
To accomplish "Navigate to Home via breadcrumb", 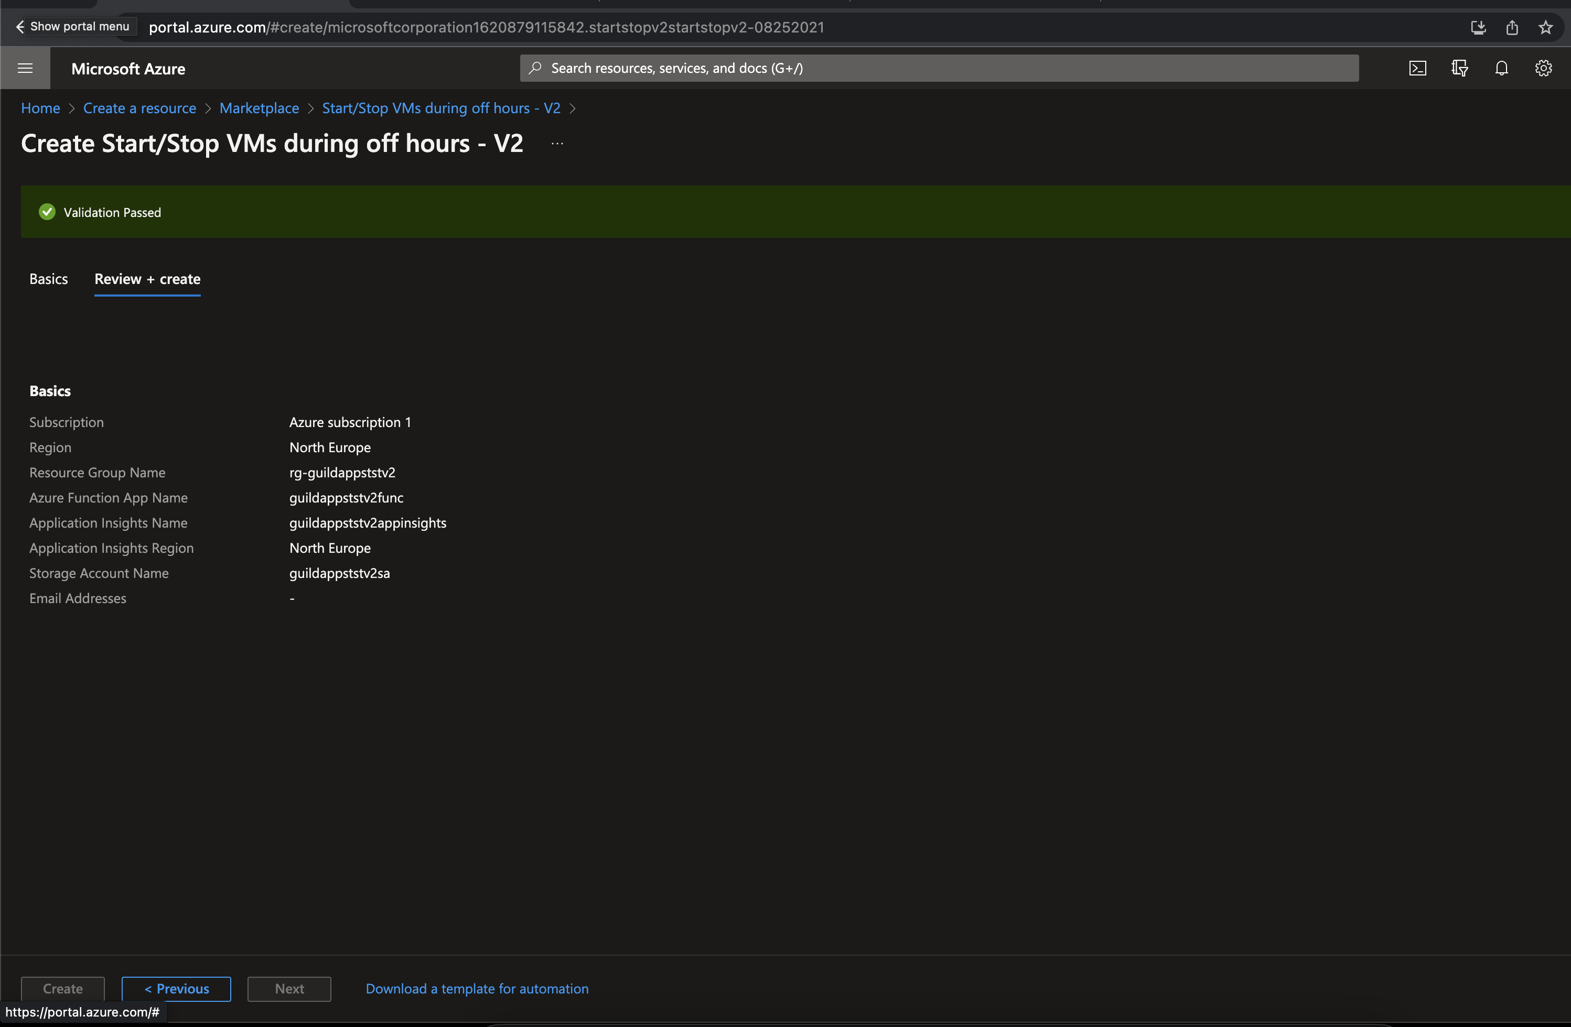I will (40, 108).
